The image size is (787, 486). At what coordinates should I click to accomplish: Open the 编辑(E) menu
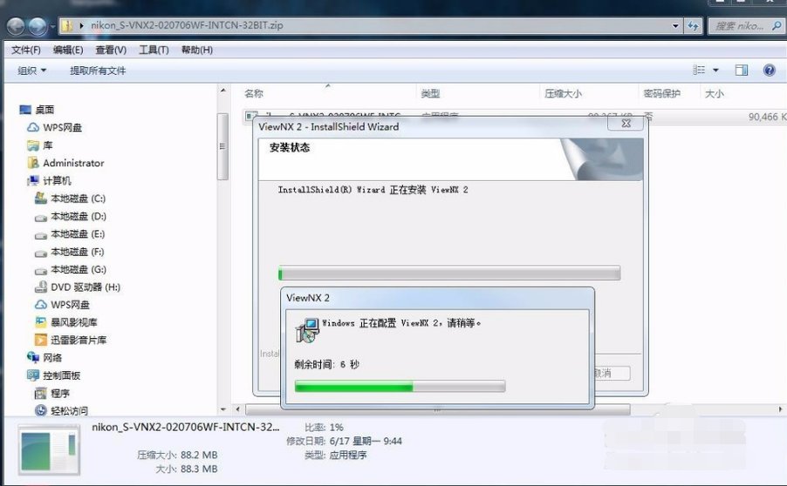(x=68, y=50)
